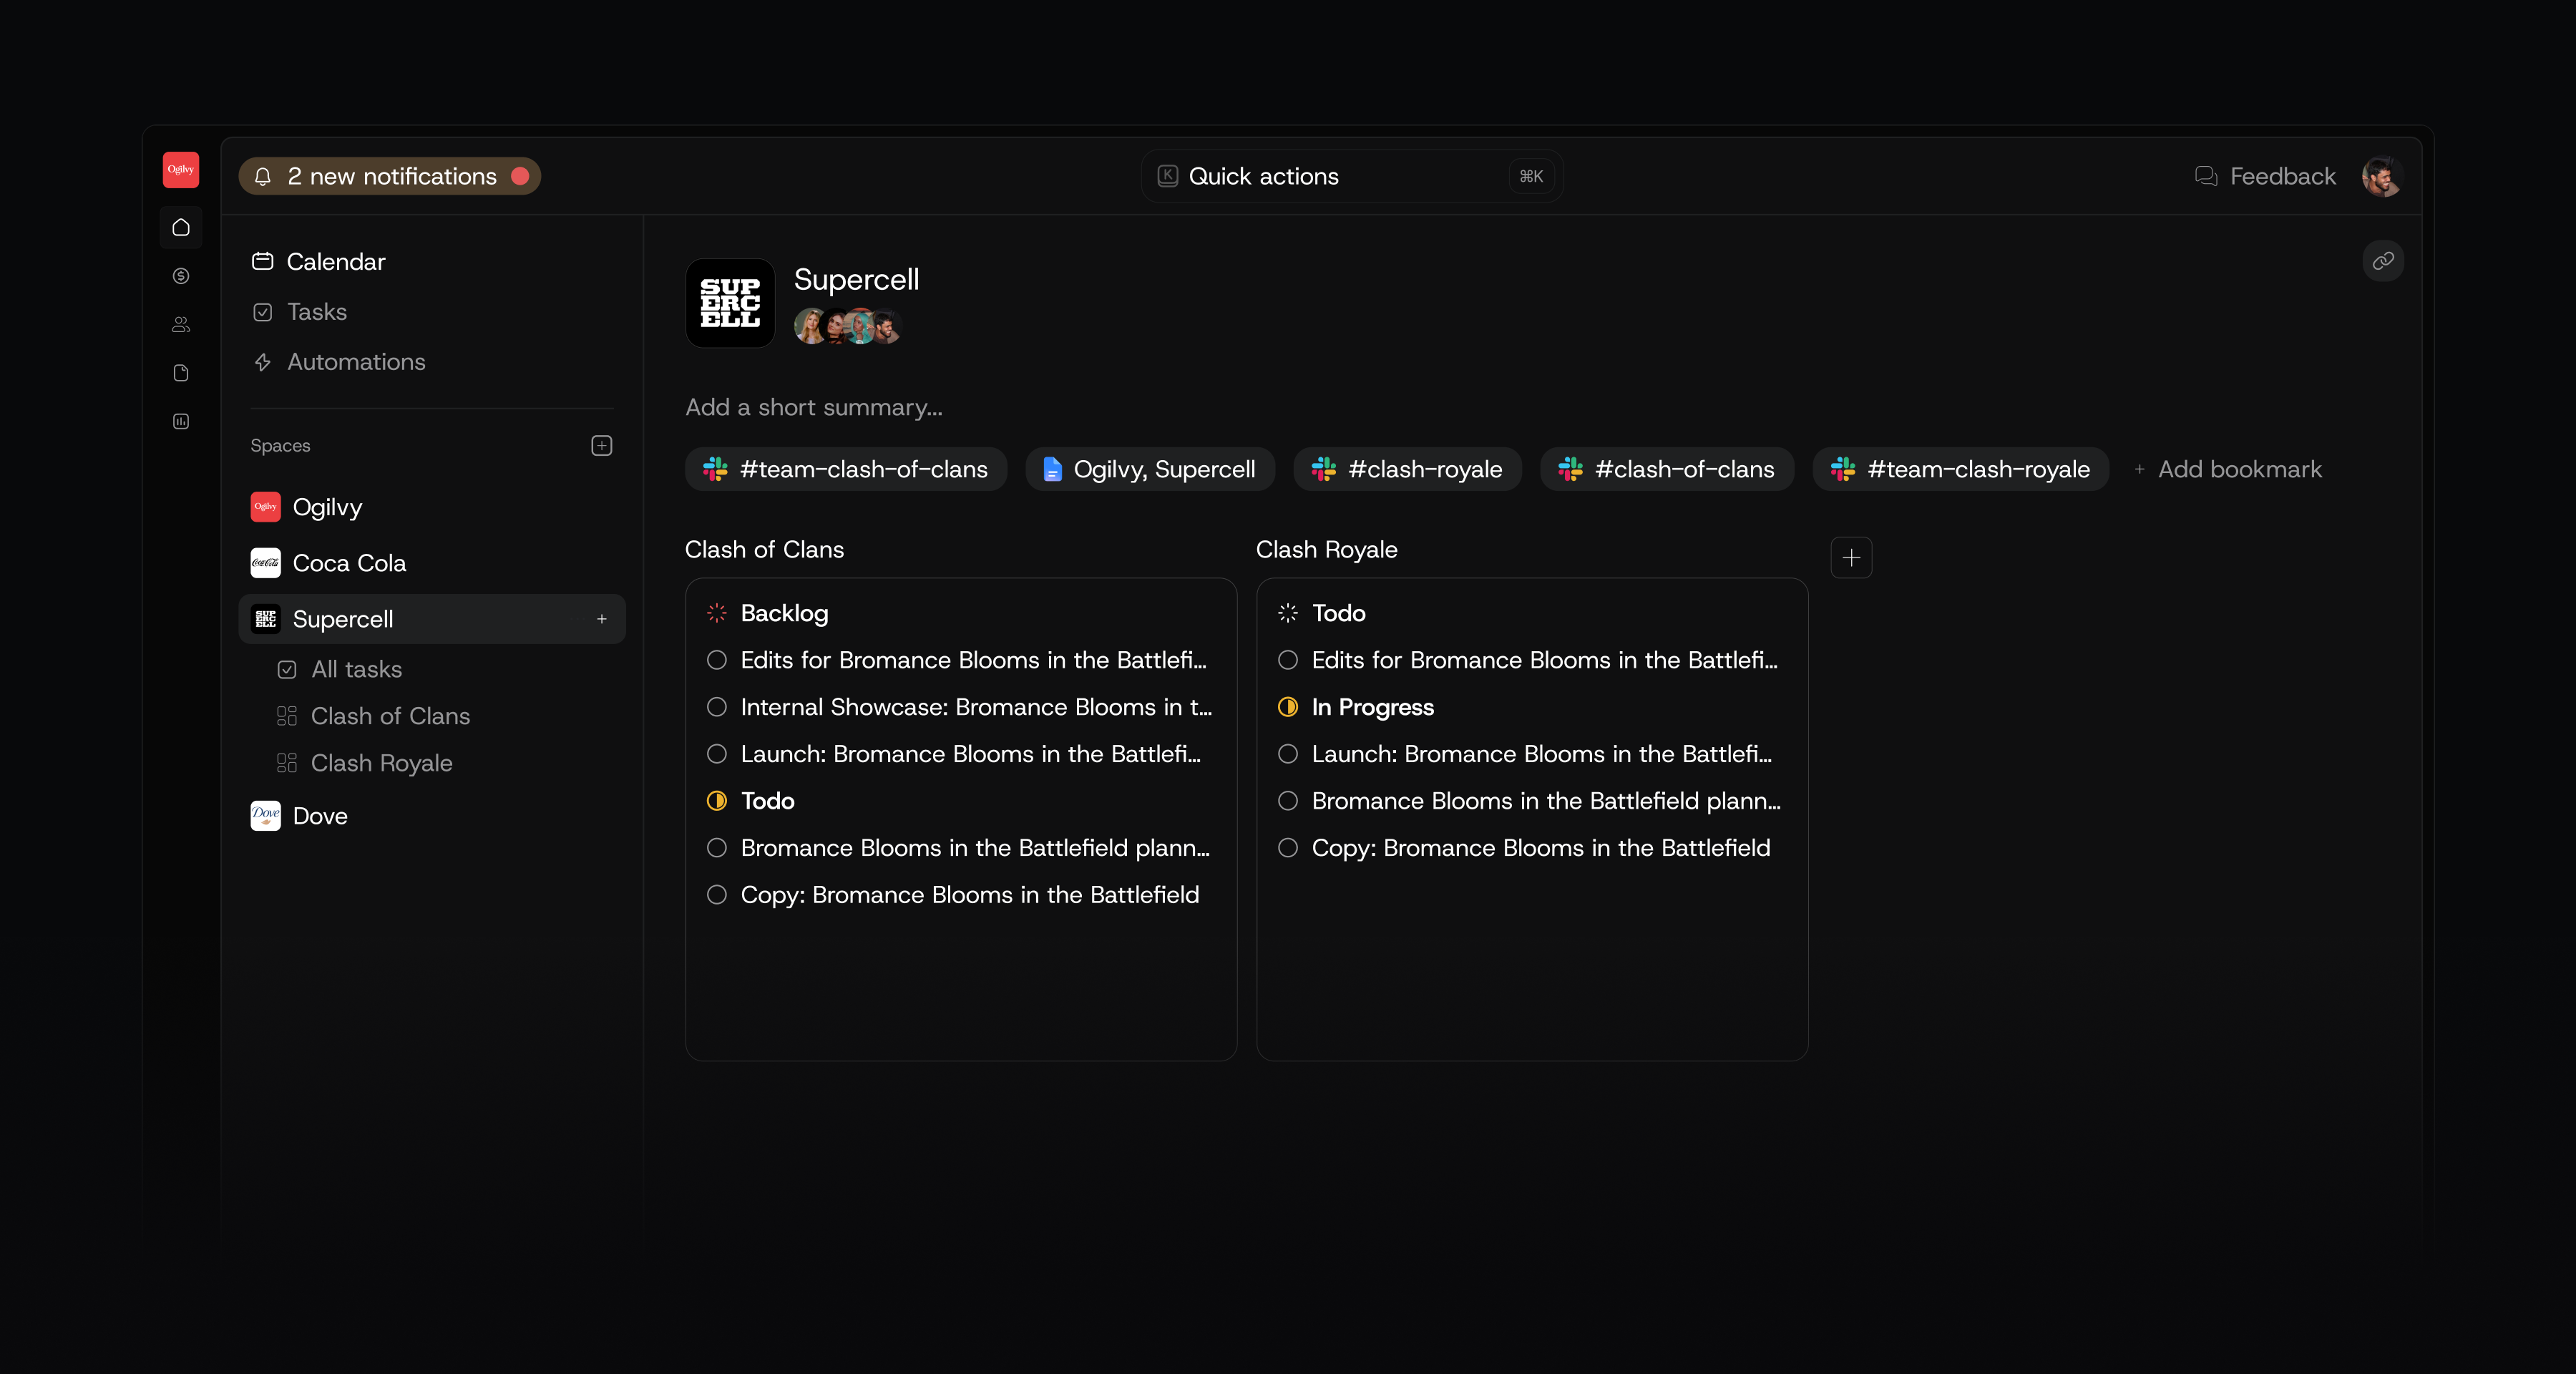
Task: Open the #clash-royale Slack bookmark
Action: pyautogui.click(x=1408, y=469)
